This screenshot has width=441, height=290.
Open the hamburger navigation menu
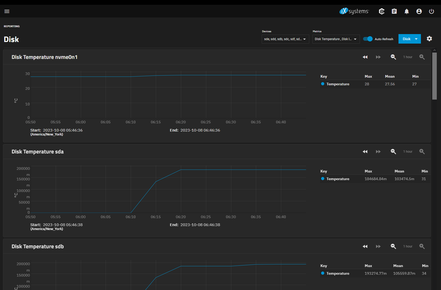[7, 11]
